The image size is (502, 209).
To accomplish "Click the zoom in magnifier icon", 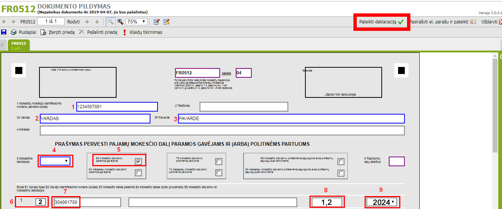I will [120, 22].
